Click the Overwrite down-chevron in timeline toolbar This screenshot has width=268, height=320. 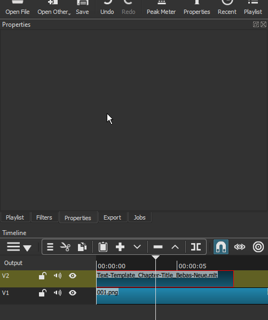137,247
